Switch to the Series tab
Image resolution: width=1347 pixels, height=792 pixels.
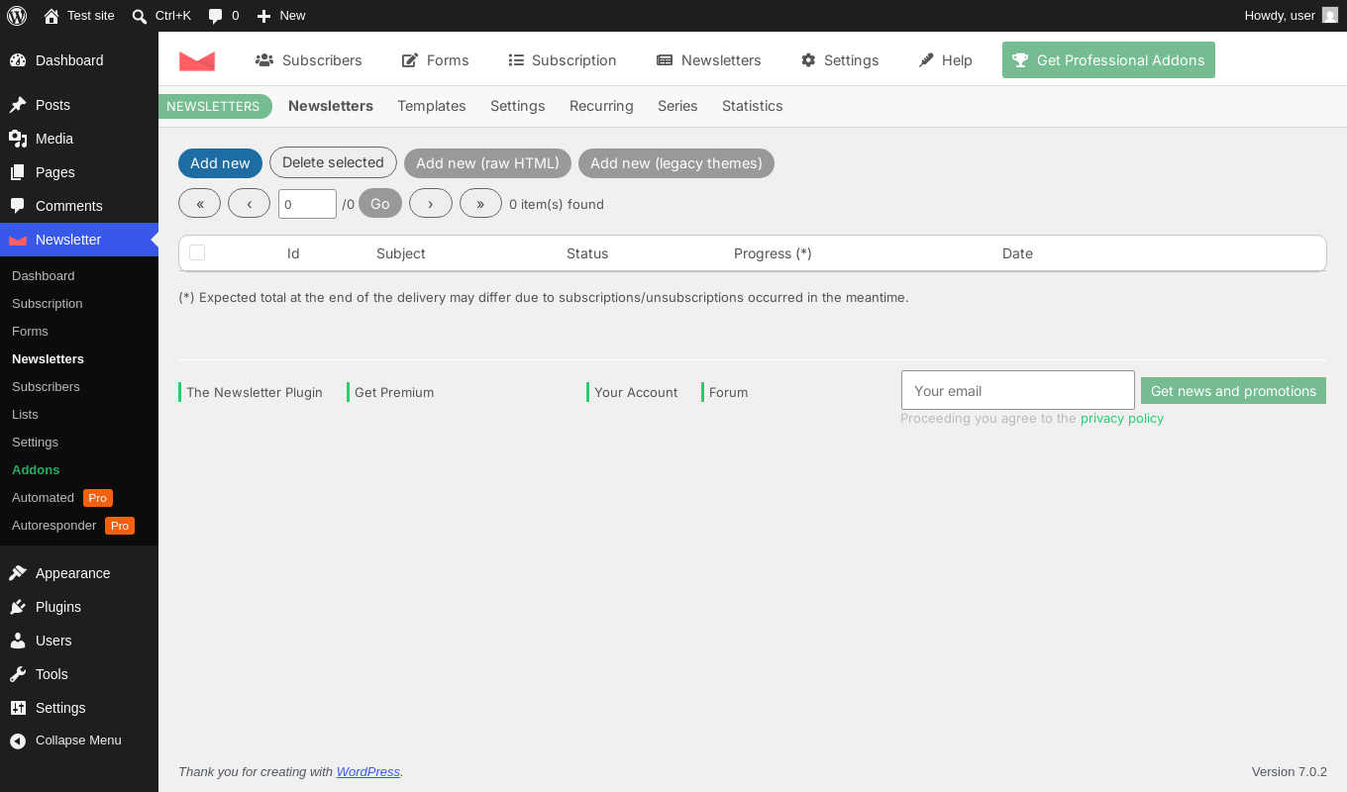(677, 106)
